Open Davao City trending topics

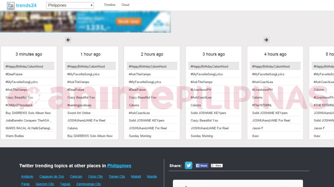coord(117,176)
